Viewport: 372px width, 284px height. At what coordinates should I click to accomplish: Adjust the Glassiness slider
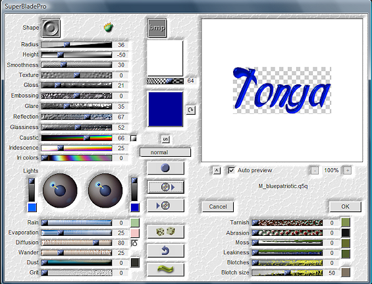point(76,127)
